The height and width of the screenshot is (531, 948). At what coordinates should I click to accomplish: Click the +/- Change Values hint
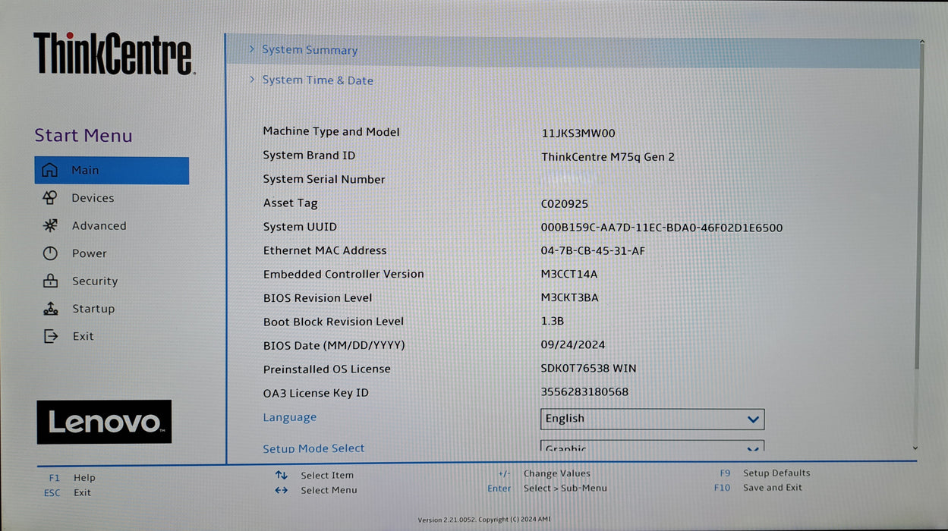tap(544, 473)
